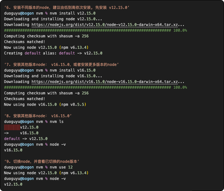Click the 'nvm ls' command text
Image resolution: width=224 pixels, height=191 pixels.
57,122
